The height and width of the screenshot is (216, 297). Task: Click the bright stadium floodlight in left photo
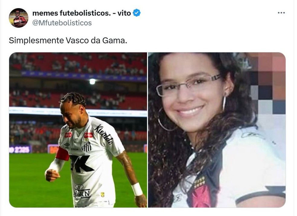coord(92,81)
